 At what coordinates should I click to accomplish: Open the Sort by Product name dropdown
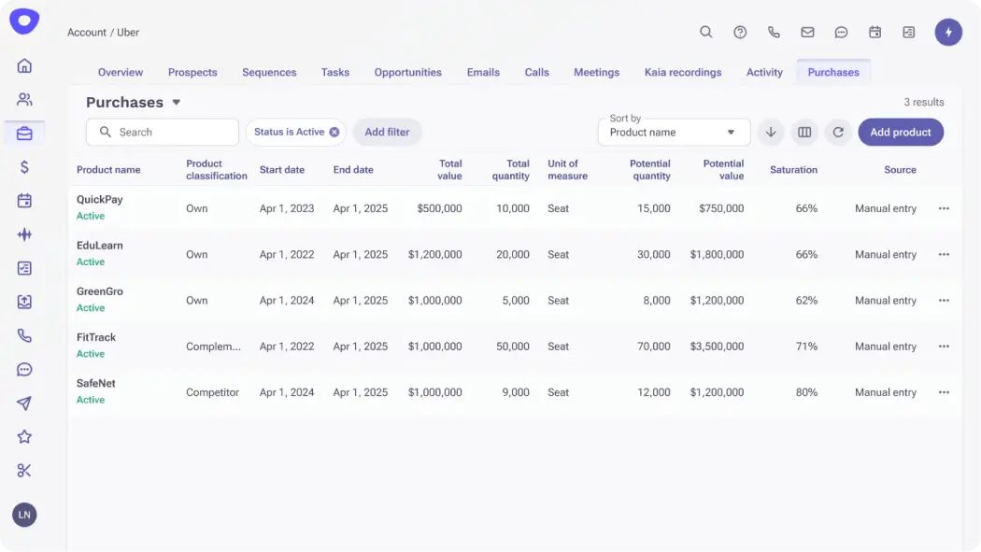click(x=673, y=132)
